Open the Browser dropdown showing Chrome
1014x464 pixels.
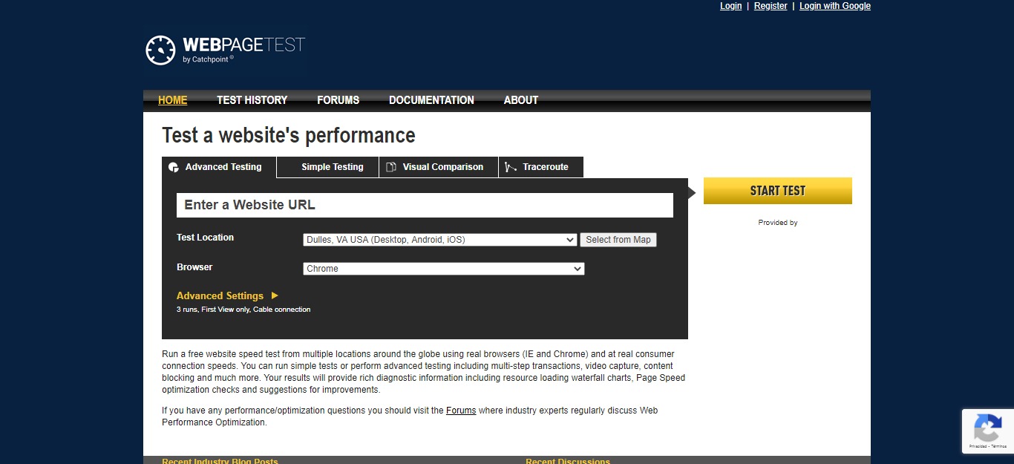[x=444, y=269]
